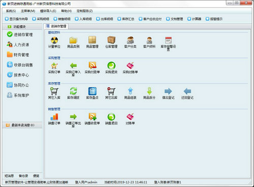Open 计量单位 (unit of measure) icon

point(54,43)
